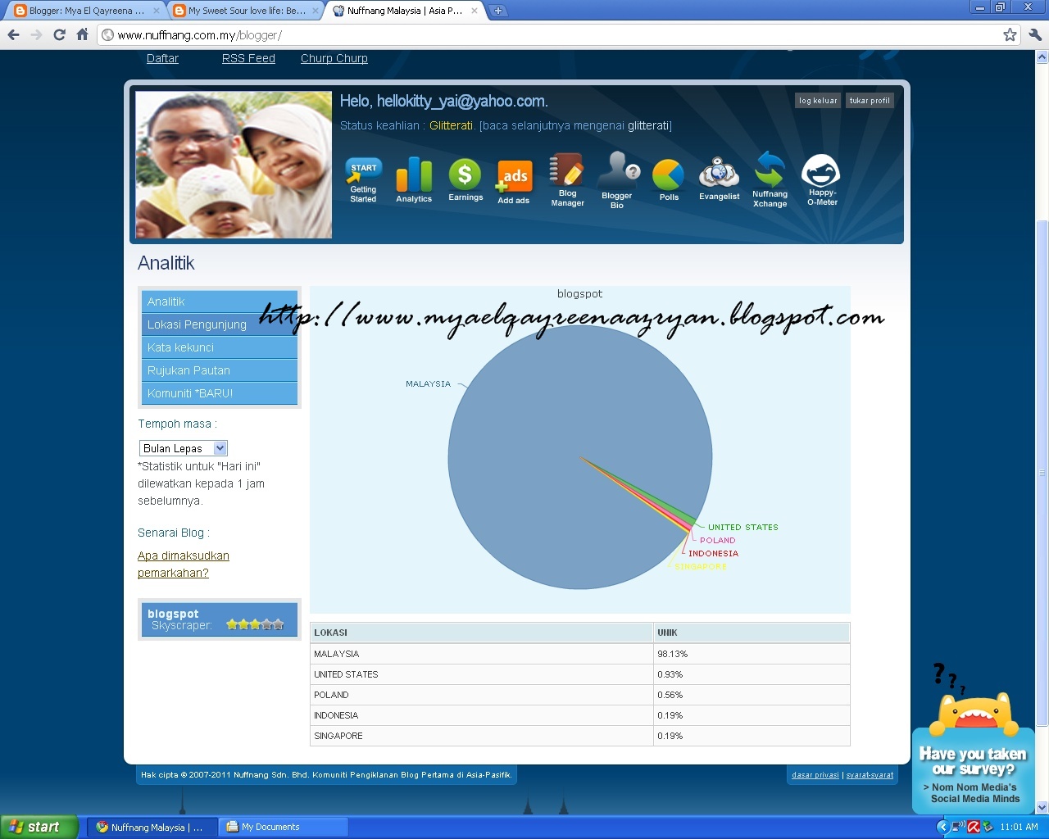1049x839 pixels.
Task: Select Analitik in the sidebar menu
Action: pyautogui.click(x=220, y=302)
